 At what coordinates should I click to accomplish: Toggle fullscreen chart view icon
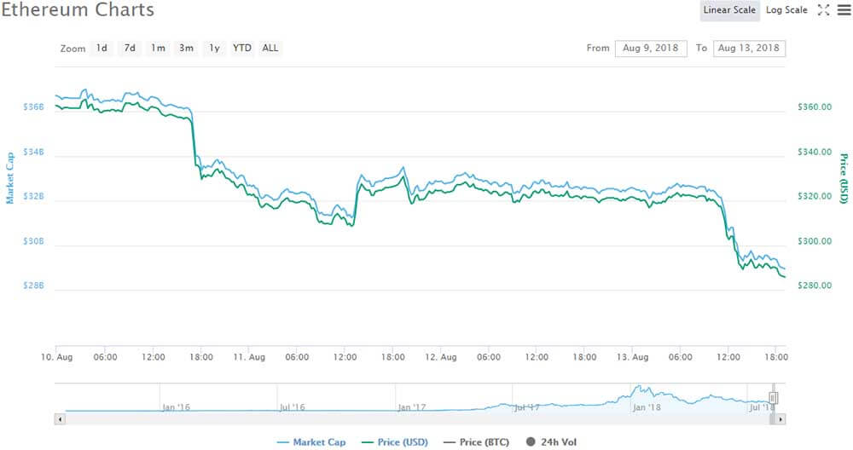tap(824, 9)
